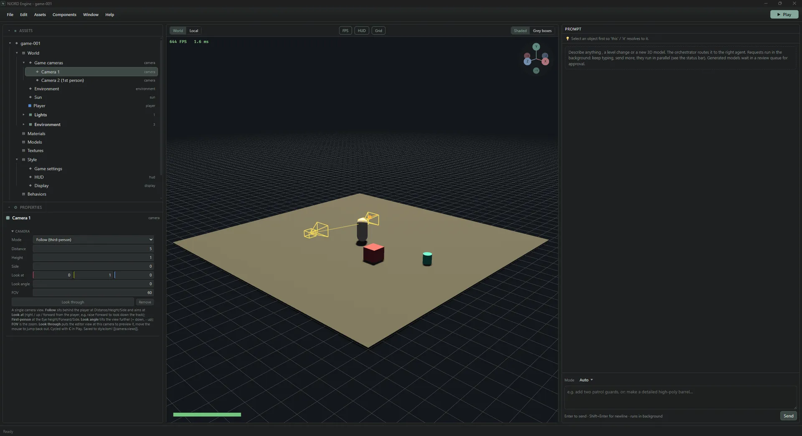Image resolution: width=802 pixels, height=436 pixels.
Task: Switch transform space to World
Action: tap(178, 30)
